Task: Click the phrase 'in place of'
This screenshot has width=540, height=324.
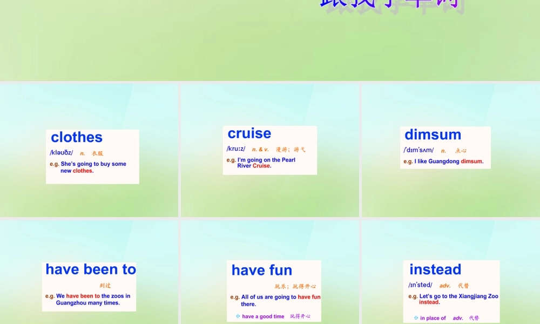Action: pos(433,318)
